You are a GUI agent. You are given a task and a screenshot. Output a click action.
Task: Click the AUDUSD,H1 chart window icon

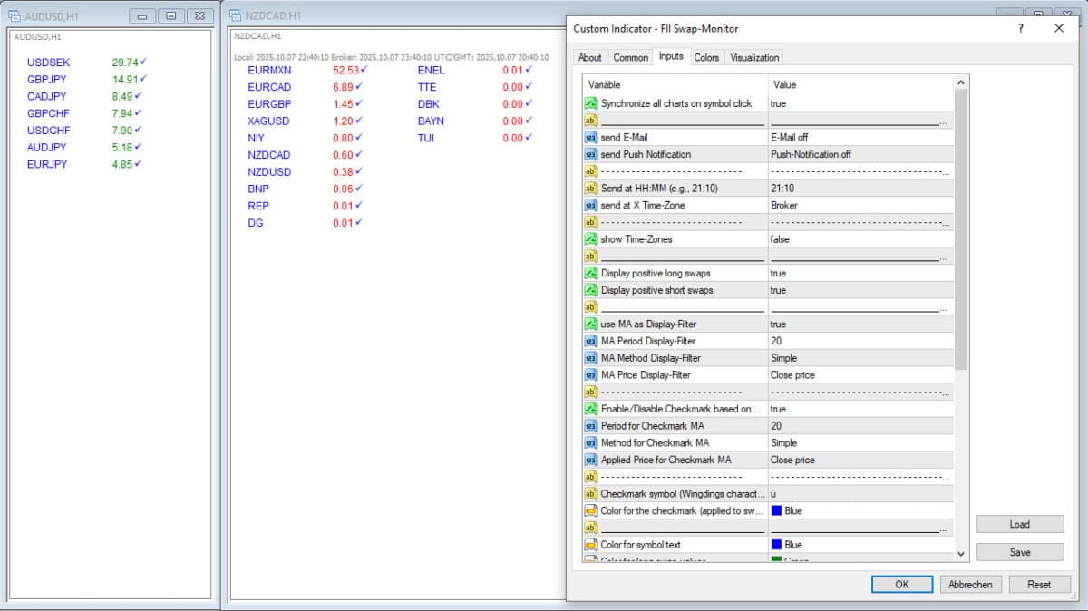(x=15, y=15)
